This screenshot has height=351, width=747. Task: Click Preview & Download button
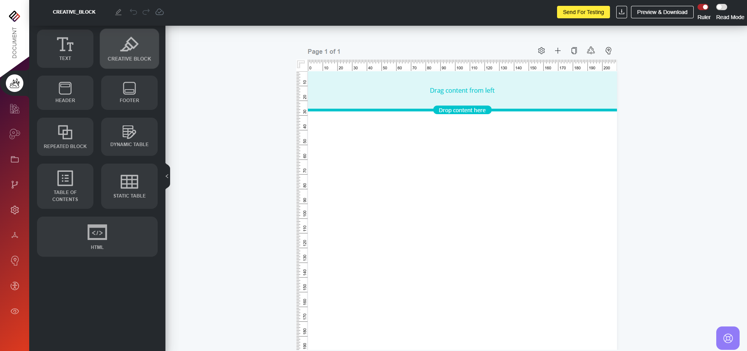point(662,12)
